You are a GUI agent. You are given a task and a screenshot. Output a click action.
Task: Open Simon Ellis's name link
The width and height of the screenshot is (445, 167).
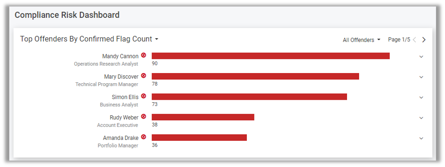click(125, 97)
